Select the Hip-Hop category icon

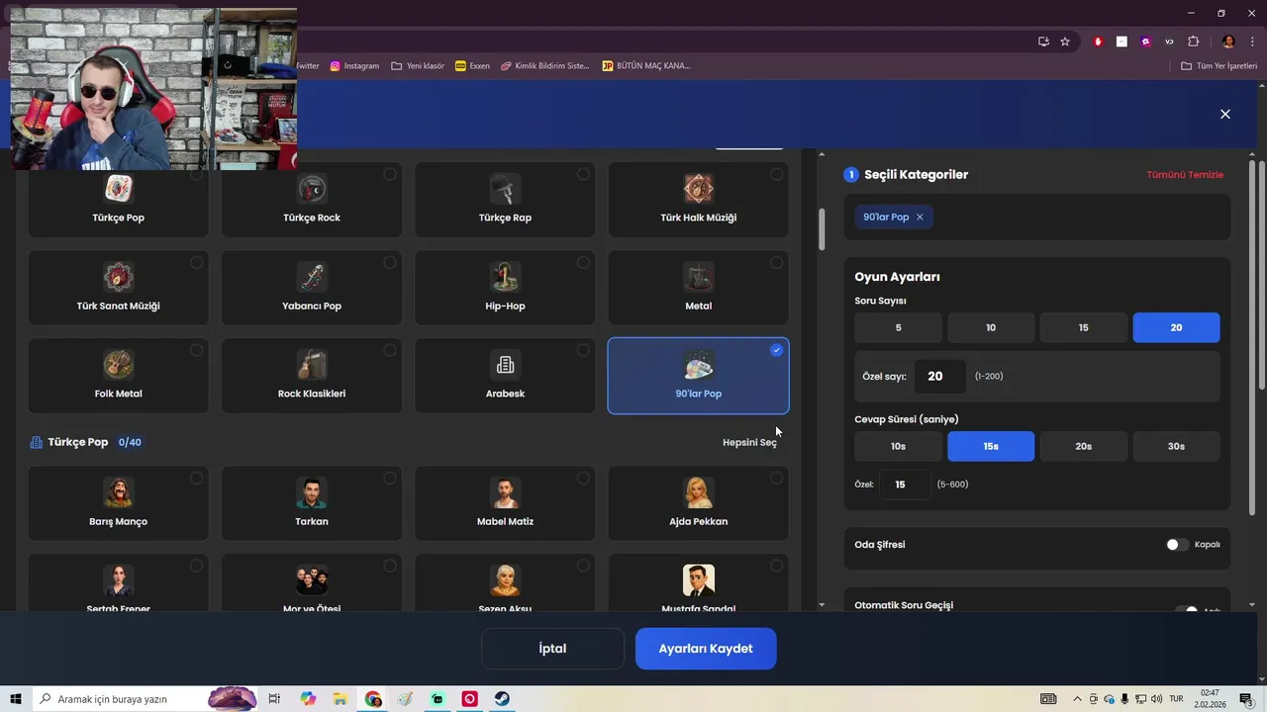point(505,277)
